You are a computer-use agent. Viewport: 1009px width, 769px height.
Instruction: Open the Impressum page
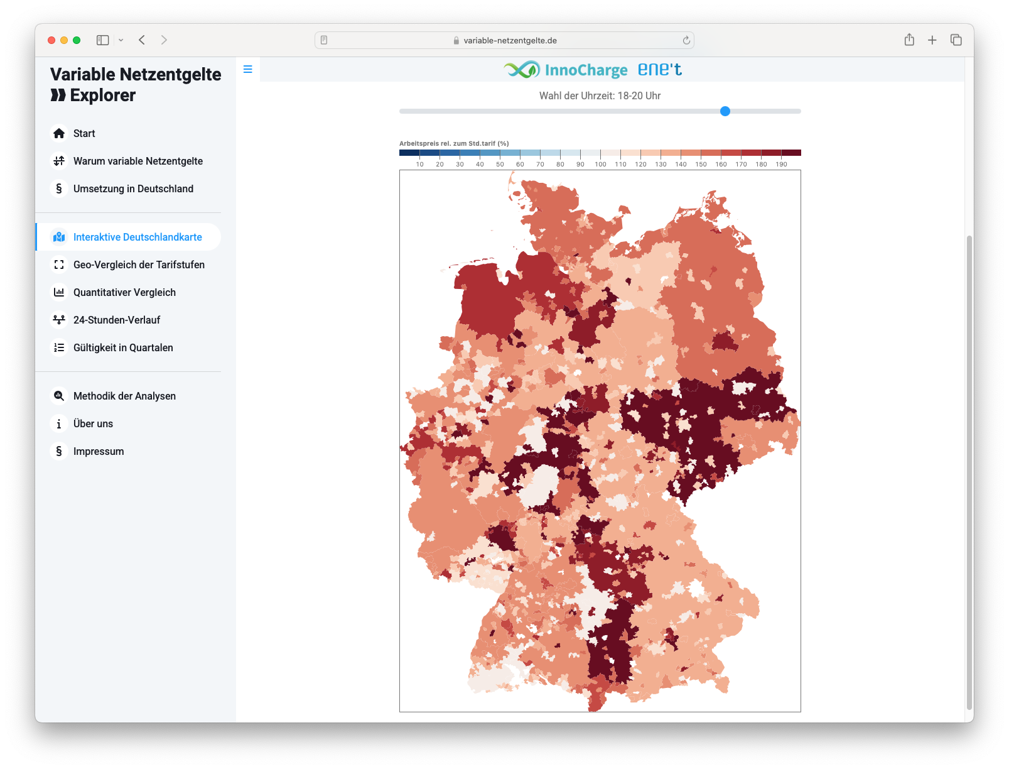coord(99,451)
